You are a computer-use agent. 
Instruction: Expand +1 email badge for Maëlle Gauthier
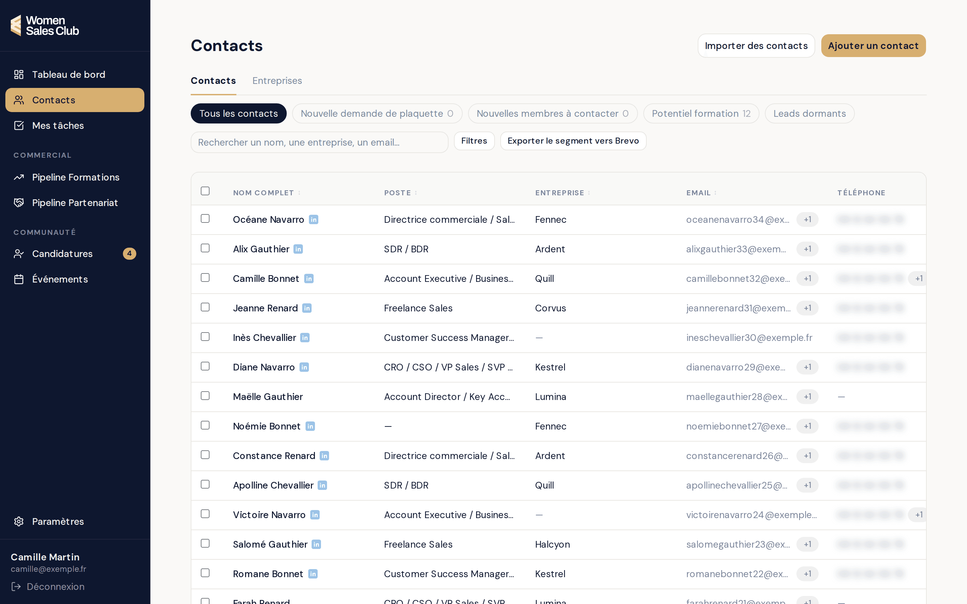[808, 397]
